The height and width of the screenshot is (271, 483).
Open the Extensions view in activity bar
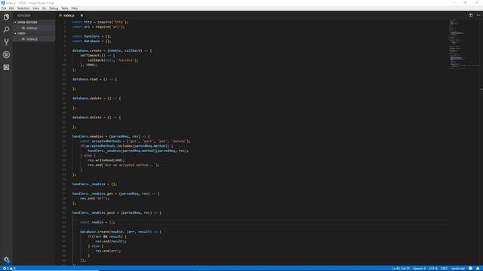[x=6, y=67]
